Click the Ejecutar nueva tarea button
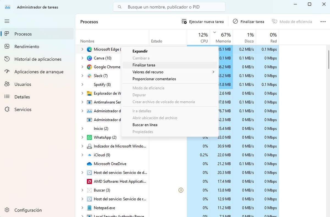330x217 pixels. point(203,21)
